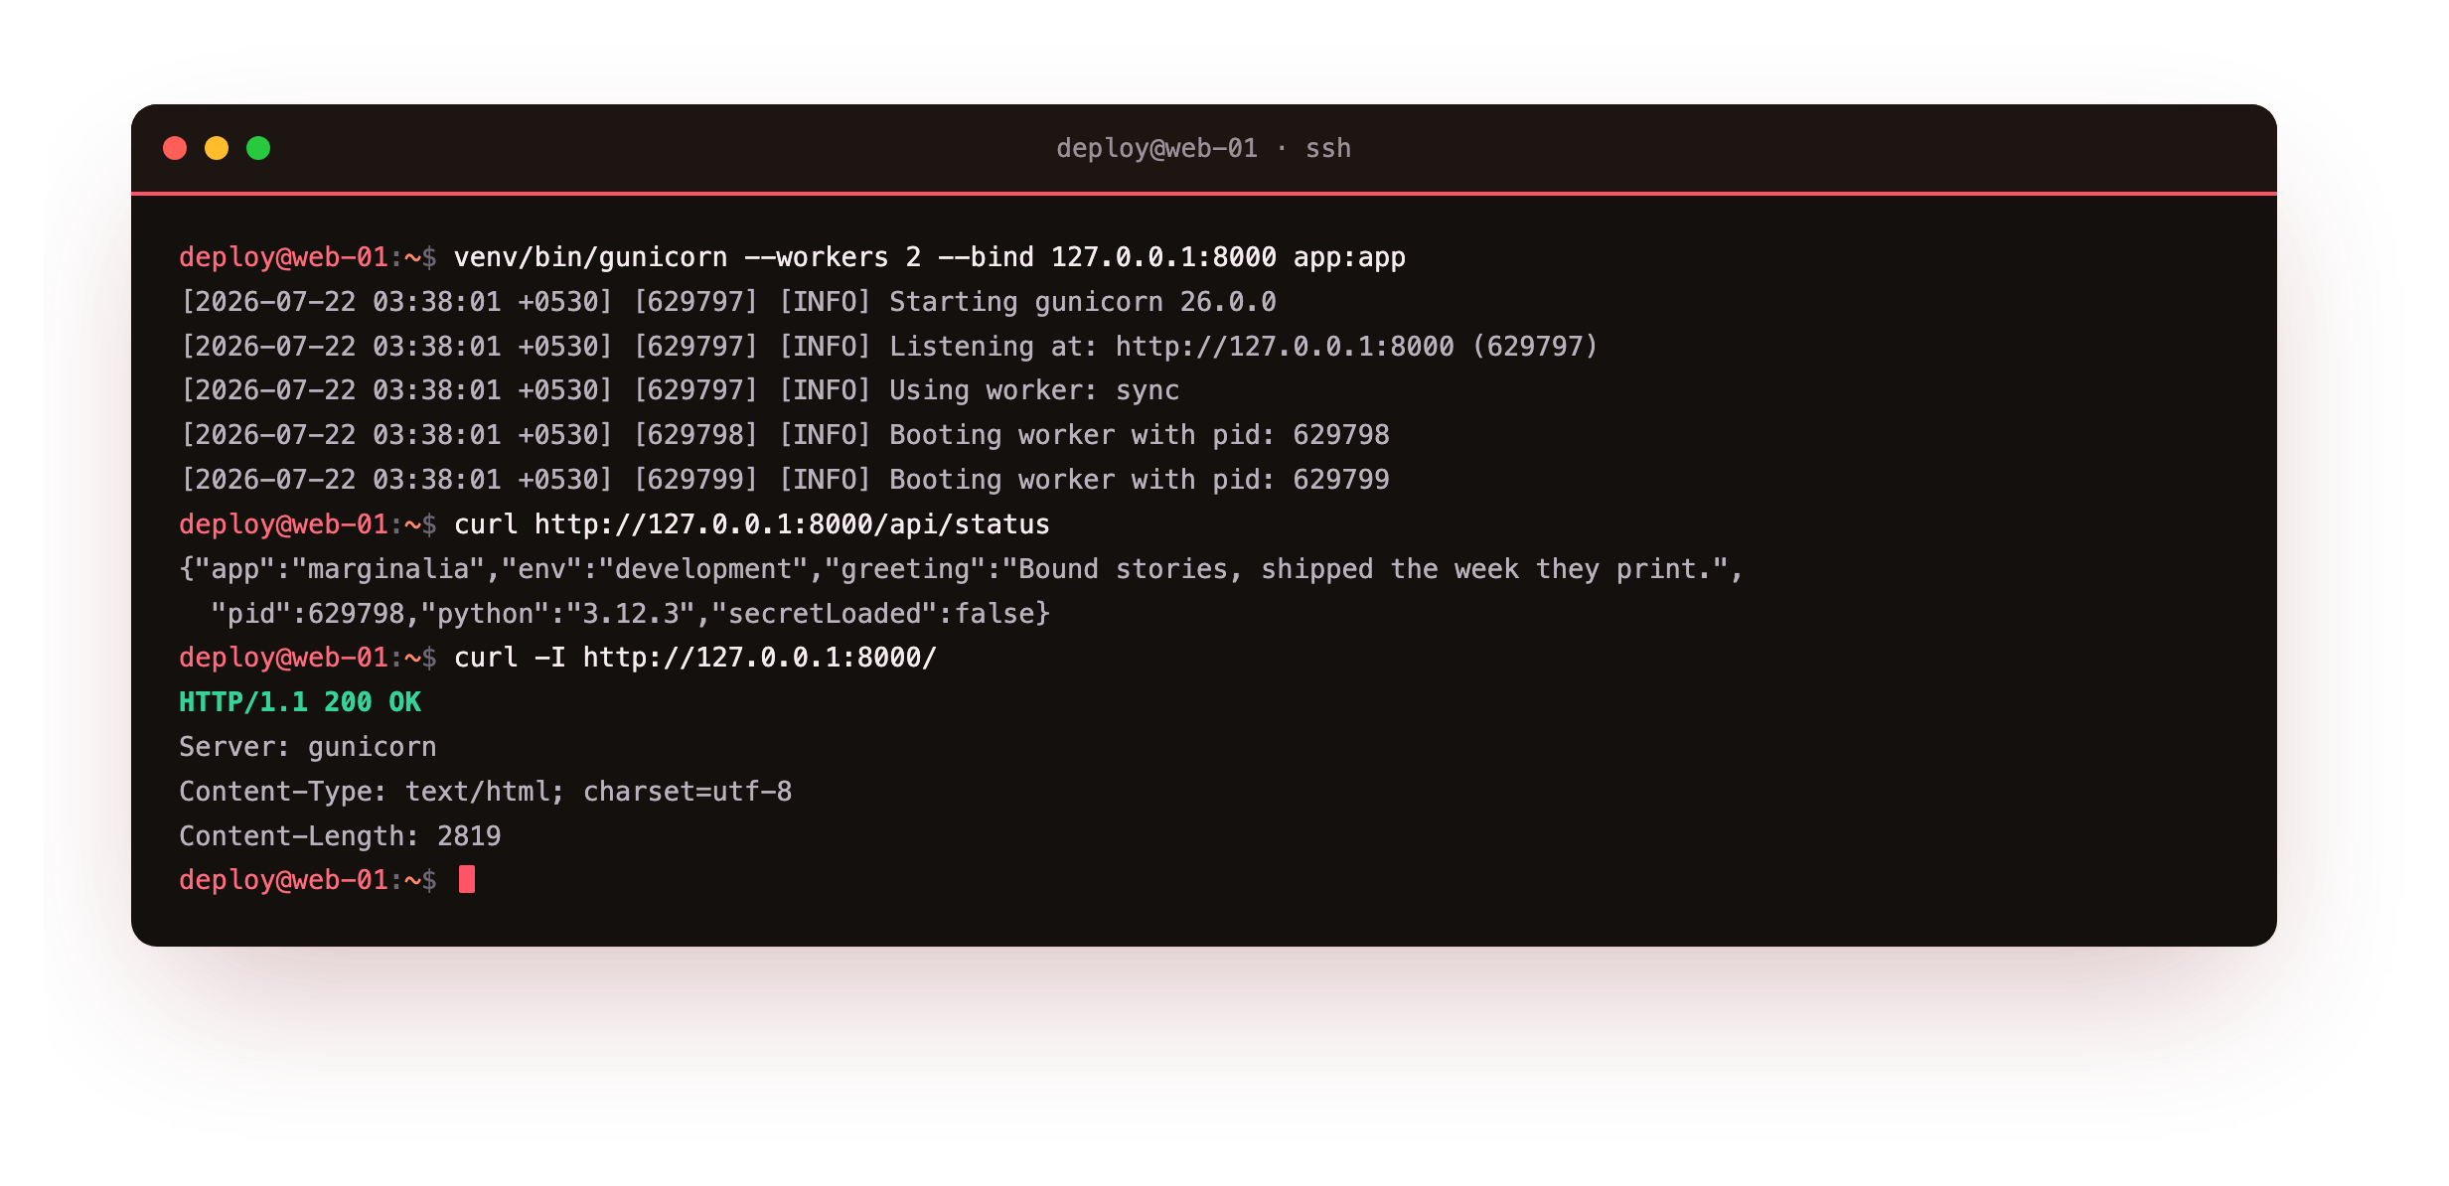Click the header 'Server: gunicorn'
2449x1186 pixels.
coord(308,747)
